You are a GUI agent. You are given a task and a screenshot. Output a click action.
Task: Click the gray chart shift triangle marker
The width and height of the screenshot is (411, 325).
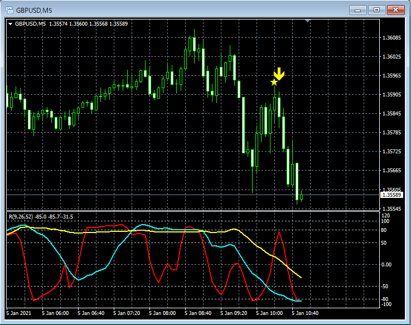click(x=307, y=21)
